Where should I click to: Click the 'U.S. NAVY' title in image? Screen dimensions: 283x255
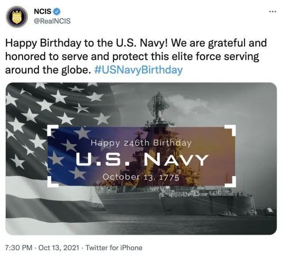tap(141, 160)
